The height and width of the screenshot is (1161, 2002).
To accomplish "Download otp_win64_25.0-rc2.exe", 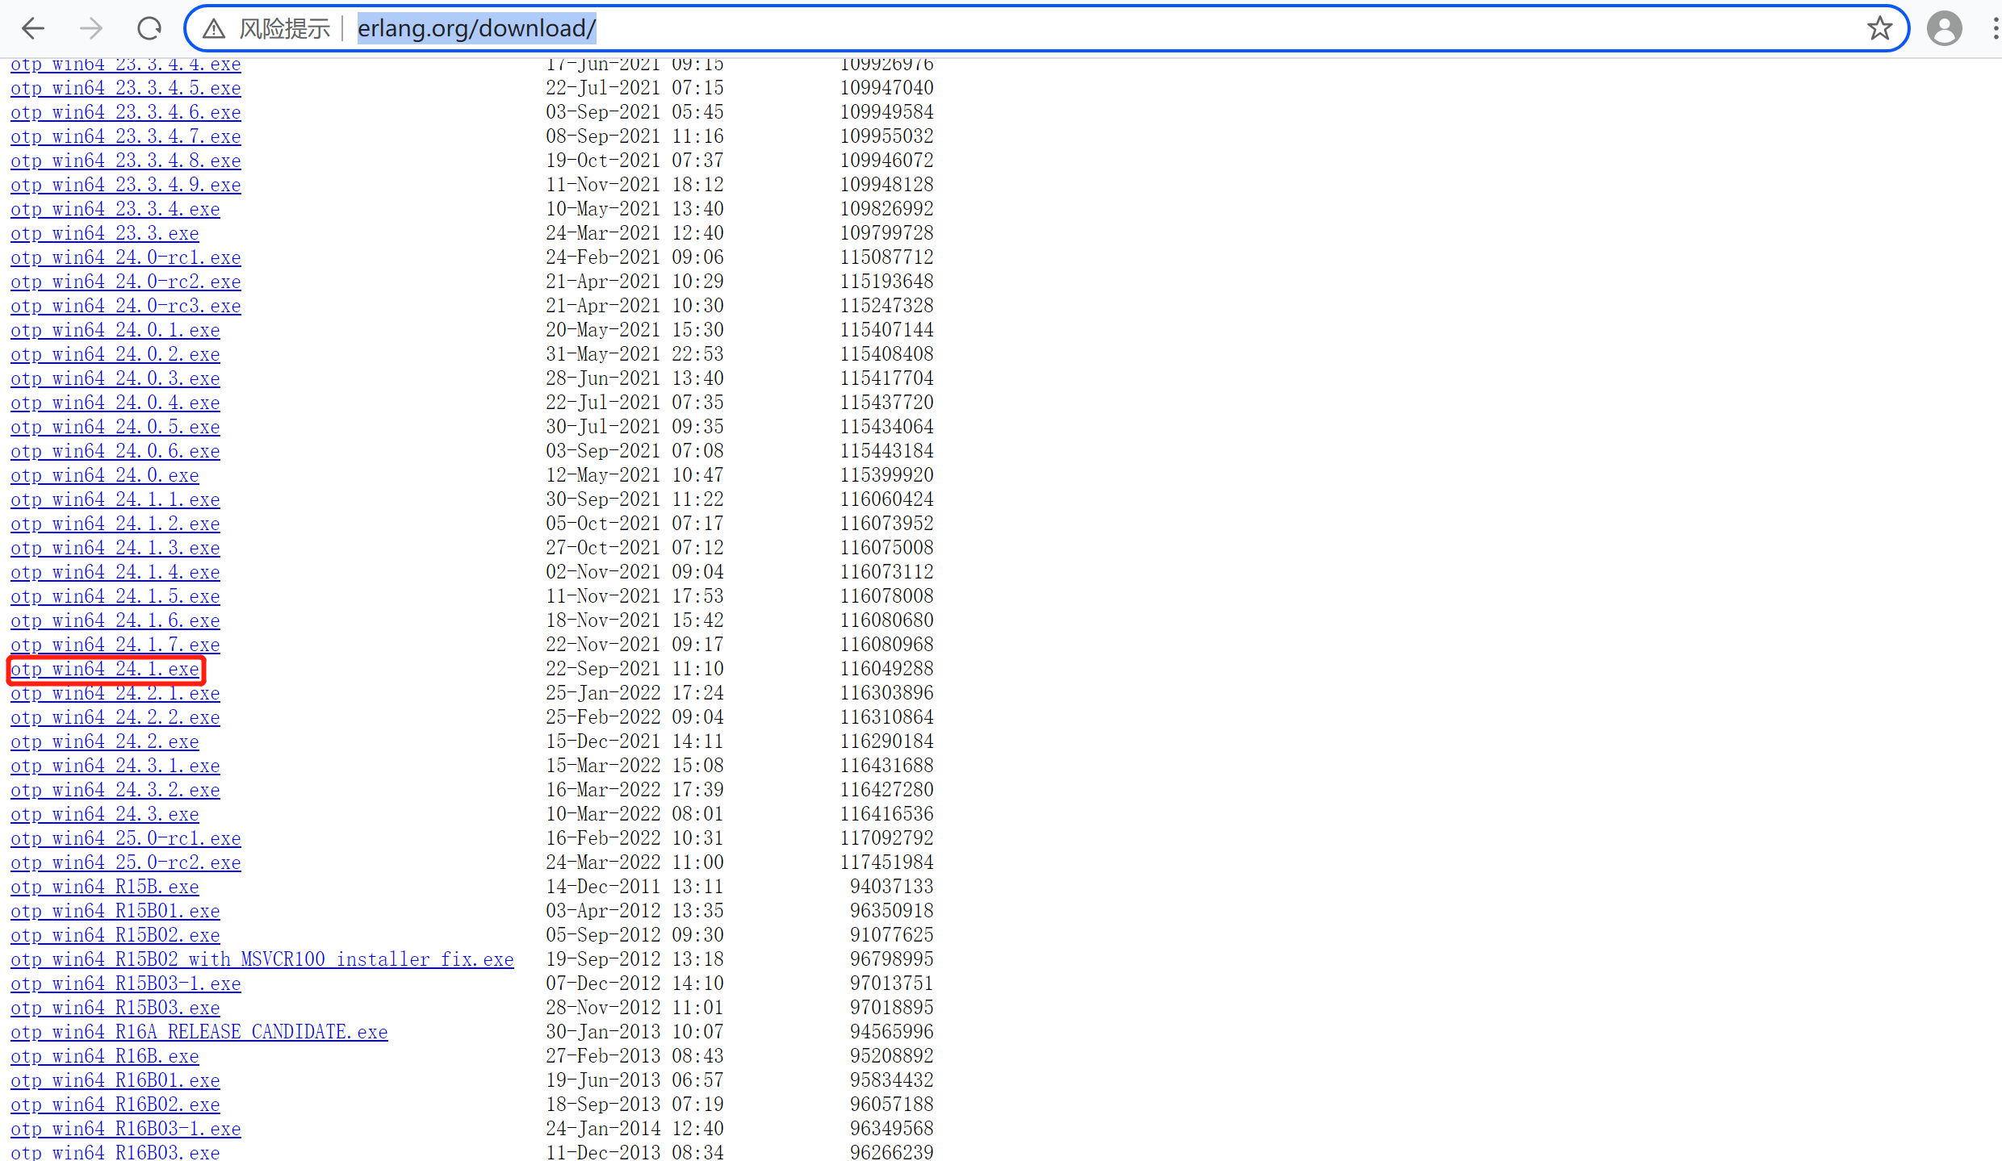I will click(x=126, y=862).
